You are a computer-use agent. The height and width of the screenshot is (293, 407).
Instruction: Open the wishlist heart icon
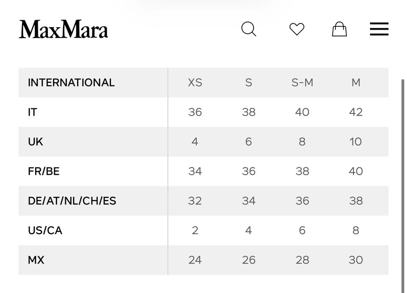pyautogui.click(x=297, y=29)
